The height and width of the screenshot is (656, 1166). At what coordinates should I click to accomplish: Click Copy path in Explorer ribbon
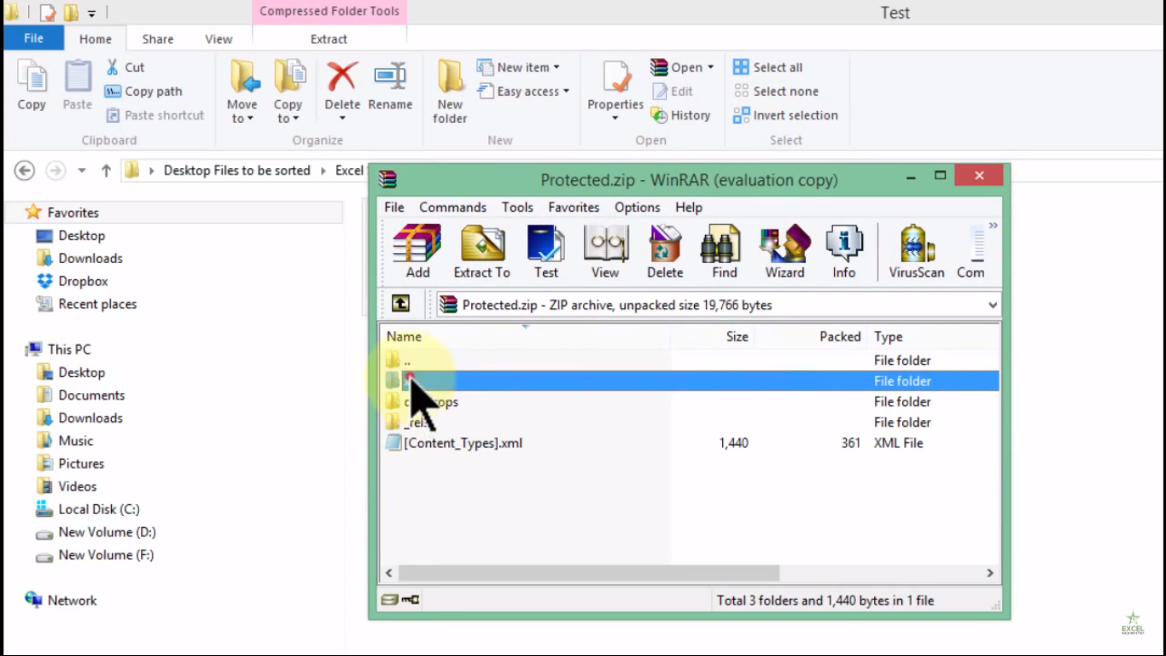(143, 91)
